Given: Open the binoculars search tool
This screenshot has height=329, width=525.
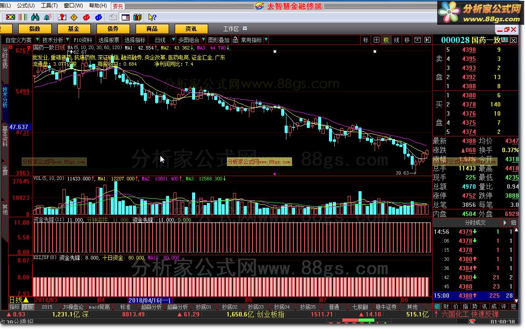Looking at the screenshot, I should coord(36,17).
